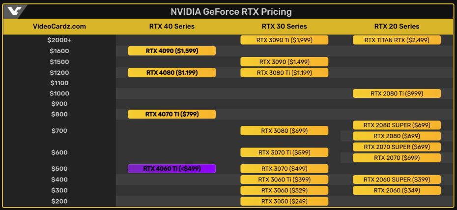Screen dimensions: 457x210
Task: Click the RTX 2080 Ti ($999) badge
Action: 397,93
